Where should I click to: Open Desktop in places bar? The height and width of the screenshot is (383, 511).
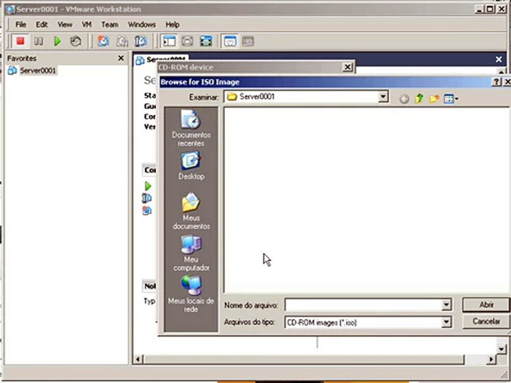[191, 165]
